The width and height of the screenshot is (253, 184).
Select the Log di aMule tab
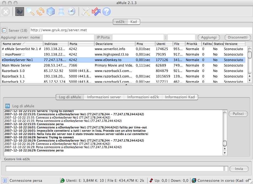[x=70, y=97]
